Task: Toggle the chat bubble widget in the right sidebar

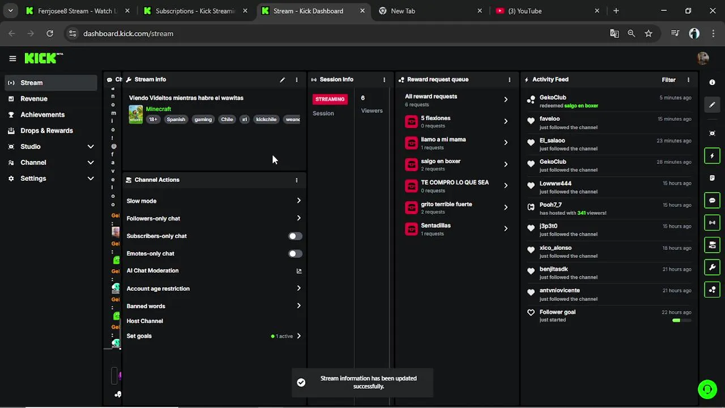Action: (712, 200)
